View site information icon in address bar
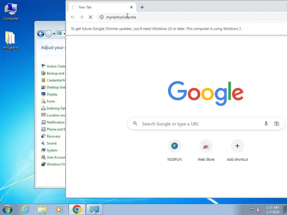 [x=101, y=17]
